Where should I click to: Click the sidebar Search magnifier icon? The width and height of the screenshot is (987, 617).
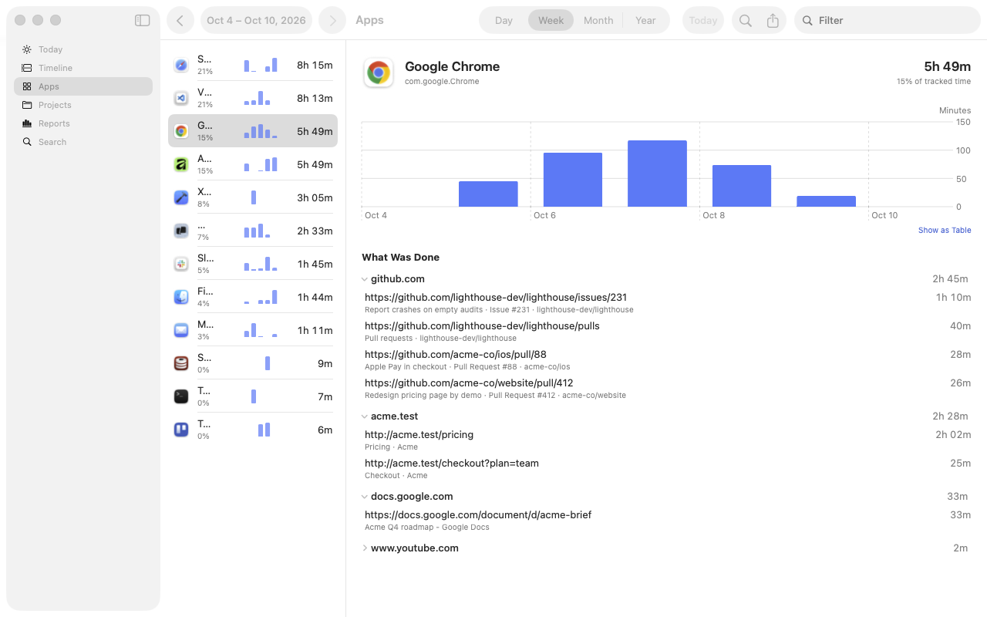(x=27, y=142)
